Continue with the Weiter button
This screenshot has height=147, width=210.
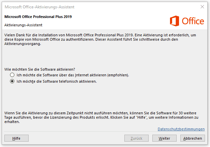(164, 138)
